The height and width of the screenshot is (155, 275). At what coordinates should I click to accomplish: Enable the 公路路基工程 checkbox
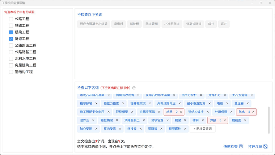[x=11, y=52]
